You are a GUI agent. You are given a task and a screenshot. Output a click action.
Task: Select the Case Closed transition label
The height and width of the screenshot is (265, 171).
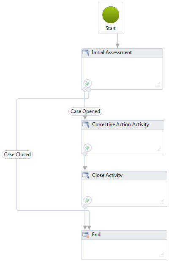pos(17,155)
